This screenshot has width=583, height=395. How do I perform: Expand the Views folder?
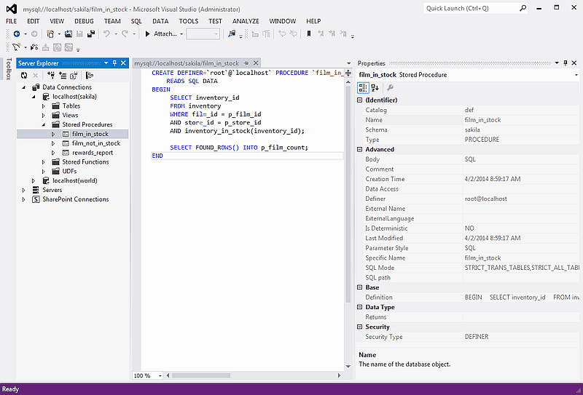[x=44, y=116]
